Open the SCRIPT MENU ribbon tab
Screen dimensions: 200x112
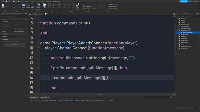coord(57,1)
